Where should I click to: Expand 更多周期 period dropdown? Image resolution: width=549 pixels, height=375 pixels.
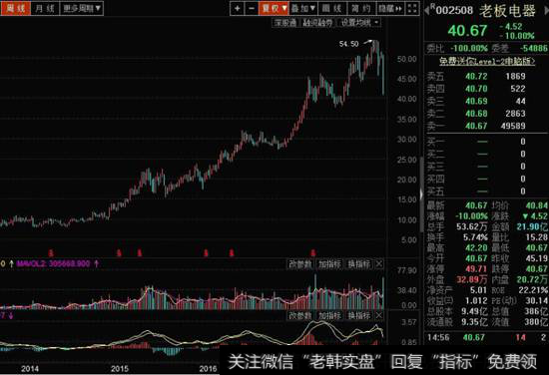pos(82,8)
